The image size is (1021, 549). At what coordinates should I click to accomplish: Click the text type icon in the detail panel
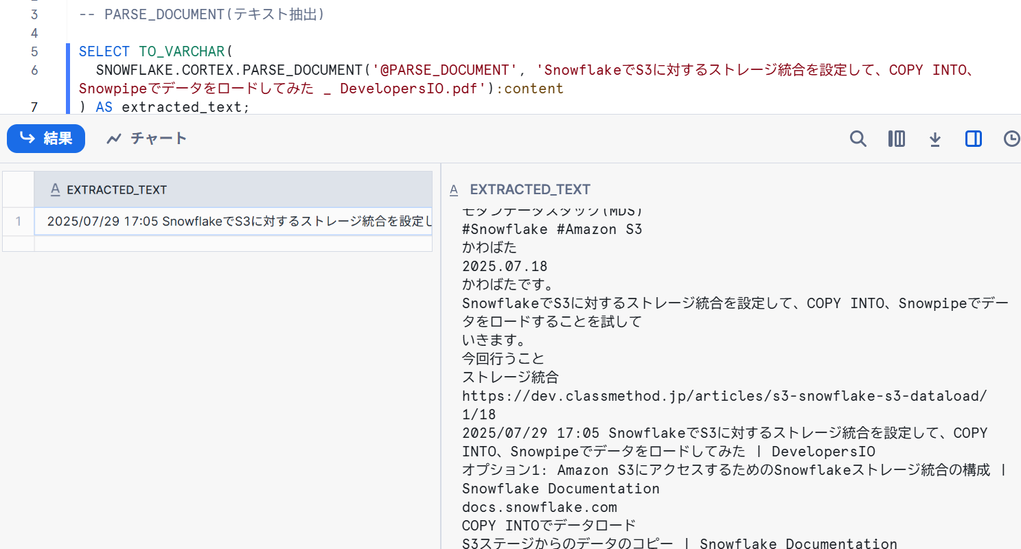click(x=454, y=190)
